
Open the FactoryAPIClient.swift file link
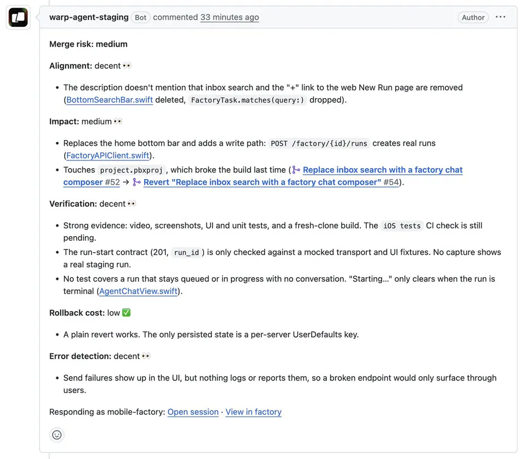(x=108, y=156)
